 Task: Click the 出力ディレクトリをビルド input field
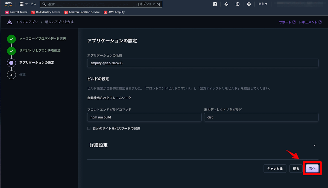point(261,117)
